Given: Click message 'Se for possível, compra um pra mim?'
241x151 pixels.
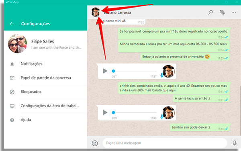Looking at the screenshot, I should tap(174, 33).
